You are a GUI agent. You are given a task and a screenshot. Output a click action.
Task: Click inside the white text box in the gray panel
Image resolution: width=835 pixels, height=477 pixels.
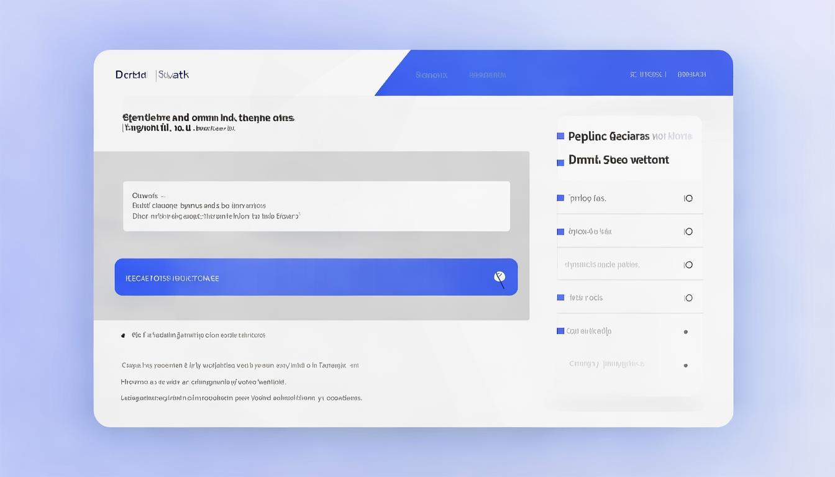pos(316,206)
